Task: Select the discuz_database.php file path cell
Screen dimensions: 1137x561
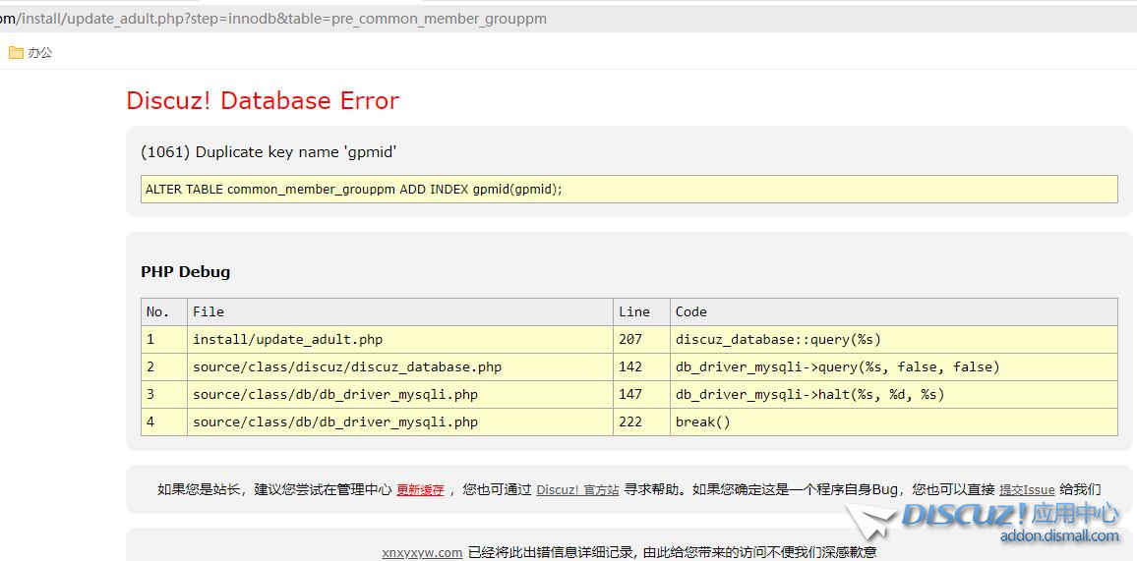Action: click(346, 366)
